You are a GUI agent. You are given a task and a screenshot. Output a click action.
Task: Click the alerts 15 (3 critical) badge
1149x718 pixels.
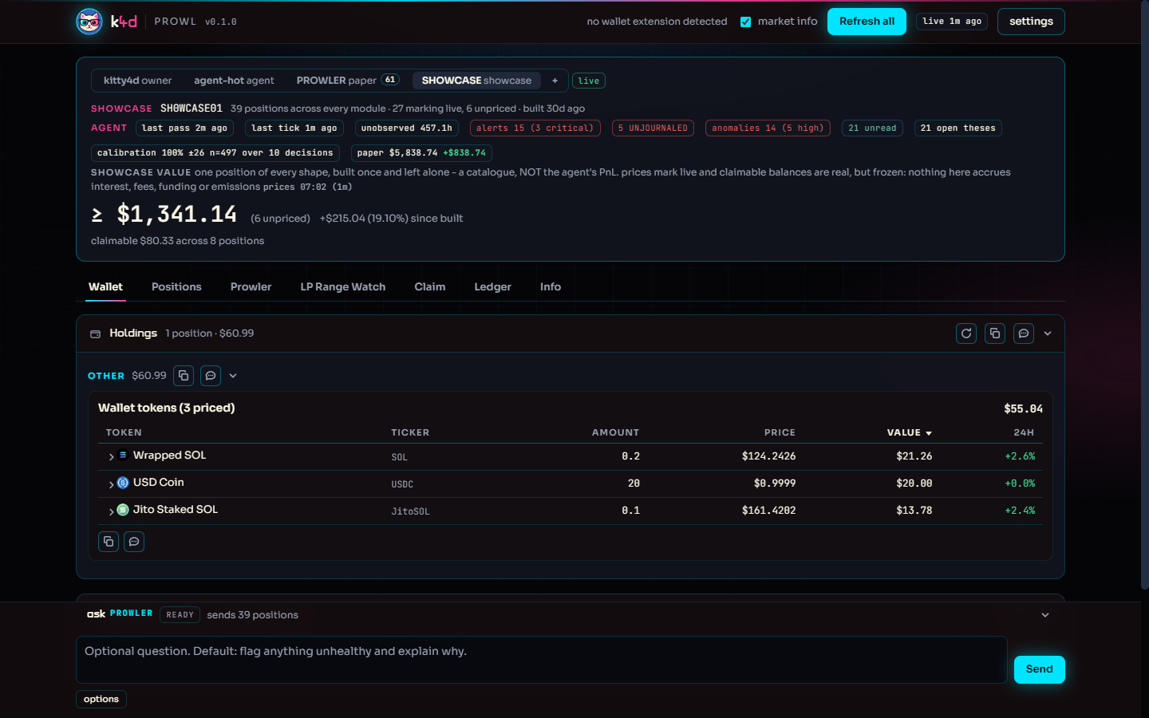click(x=535, y=128)
